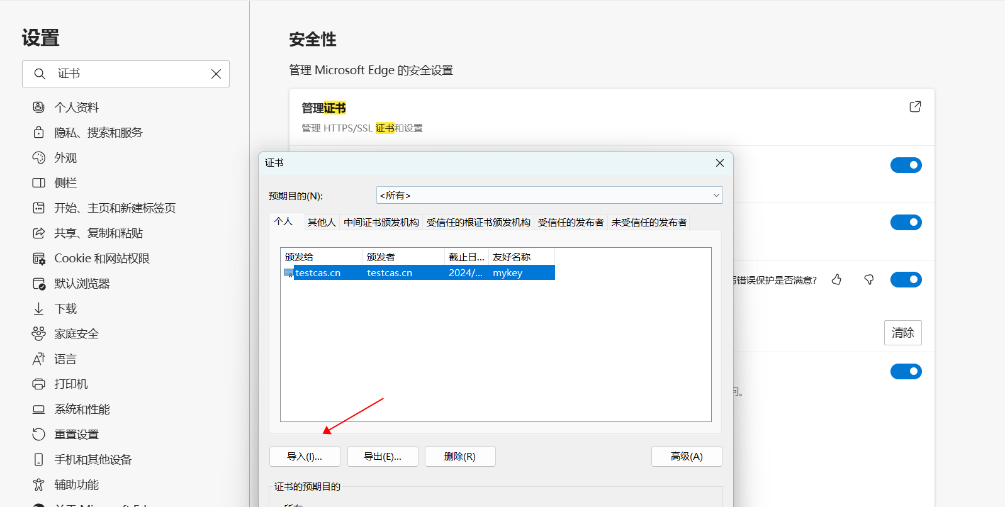Open 隐私、搜索和服务 settings via lock icon
The image size is (1005, 507).
click(39, 133)
